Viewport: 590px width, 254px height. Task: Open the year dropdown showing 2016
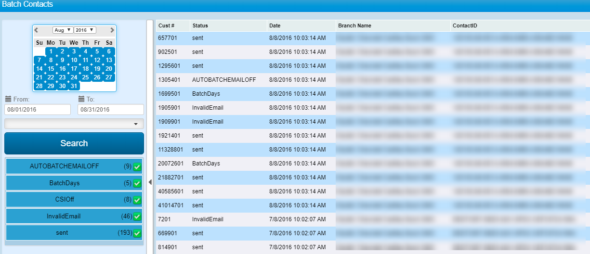(x=85, y=30)
